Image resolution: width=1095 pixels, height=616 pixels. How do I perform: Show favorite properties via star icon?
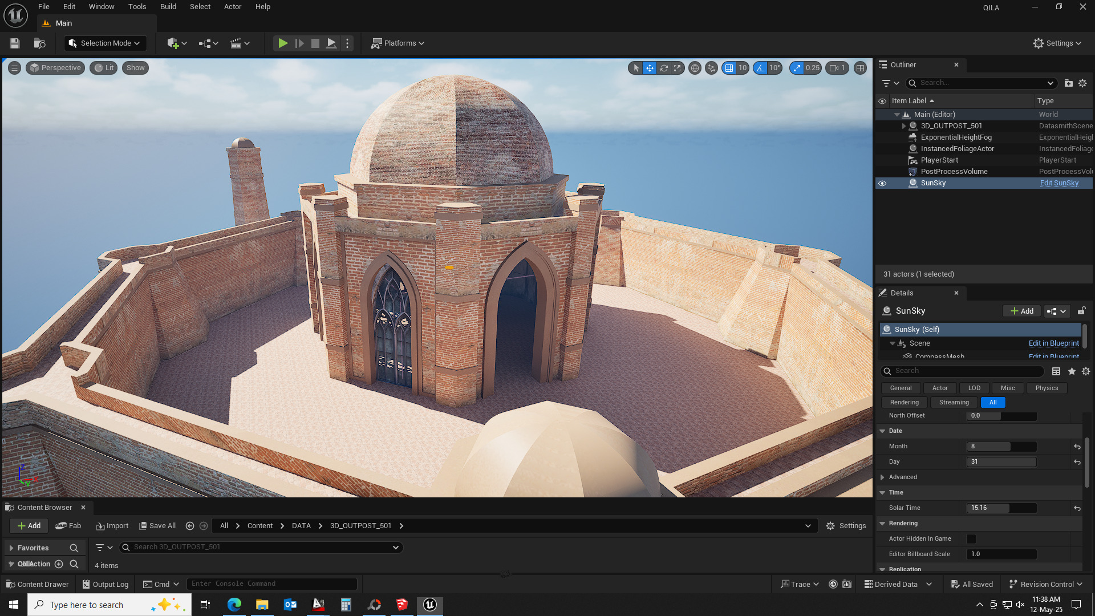click(x=1072, y=371)
